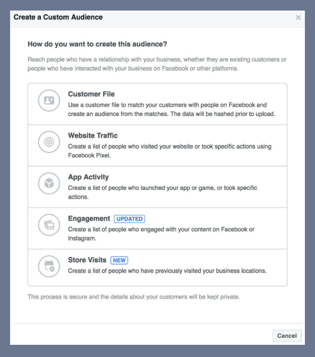This screenshot has width=315, height=357.
Task: Click the business locations visit description
Action: coord(167,271)
